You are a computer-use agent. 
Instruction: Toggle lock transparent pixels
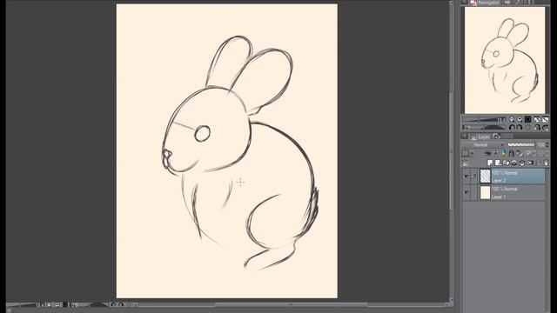point(520,153)
